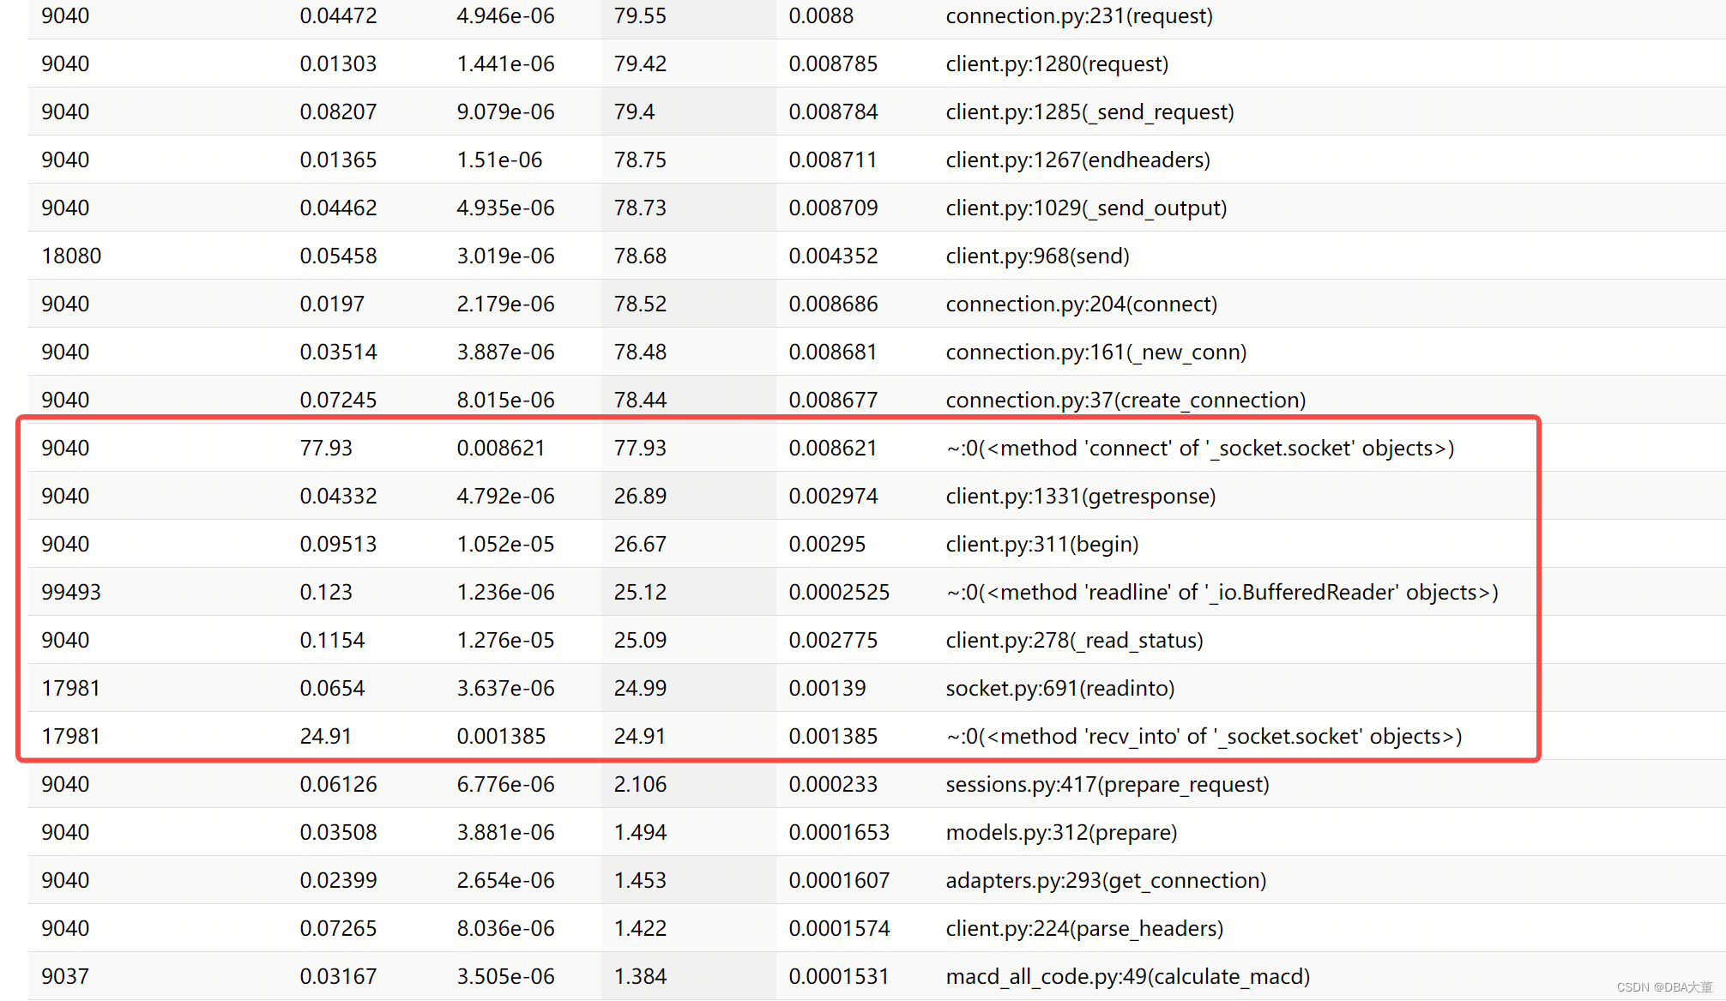Image resolution: width=1726 pixels, height=1001 pixels.
Task: Select client.py:968(send) row with 18080 calls
Action: click(1036, 256)
